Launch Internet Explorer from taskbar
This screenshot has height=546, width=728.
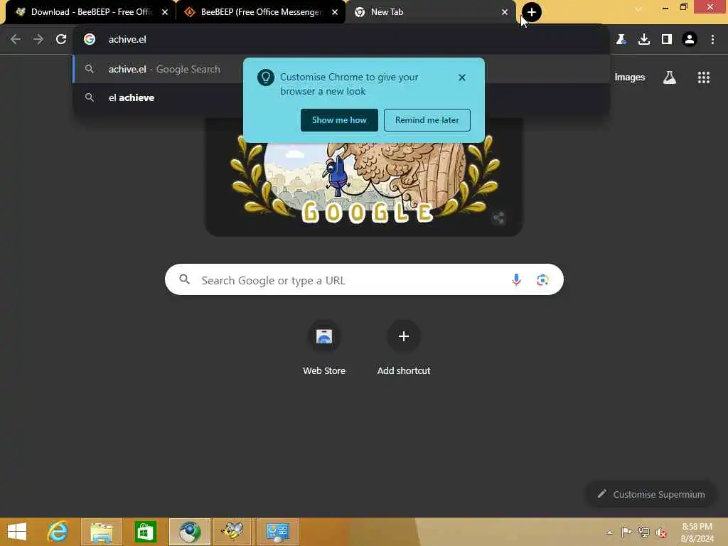(x=58, y=532)
